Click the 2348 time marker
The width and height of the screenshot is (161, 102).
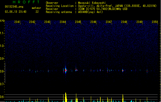tap(124, 22)
